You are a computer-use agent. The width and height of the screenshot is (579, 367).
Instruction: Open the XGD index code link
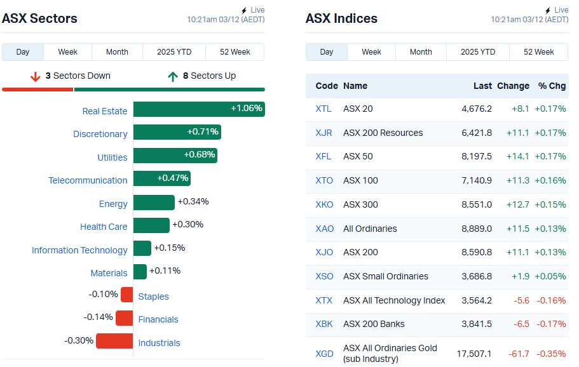click(324, 354)
